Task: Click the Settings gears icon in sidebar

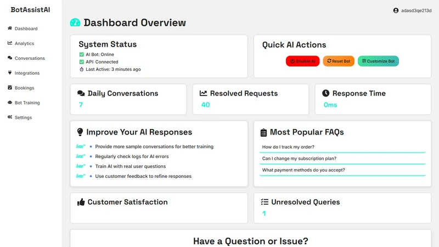Action: tap(10, 117)
